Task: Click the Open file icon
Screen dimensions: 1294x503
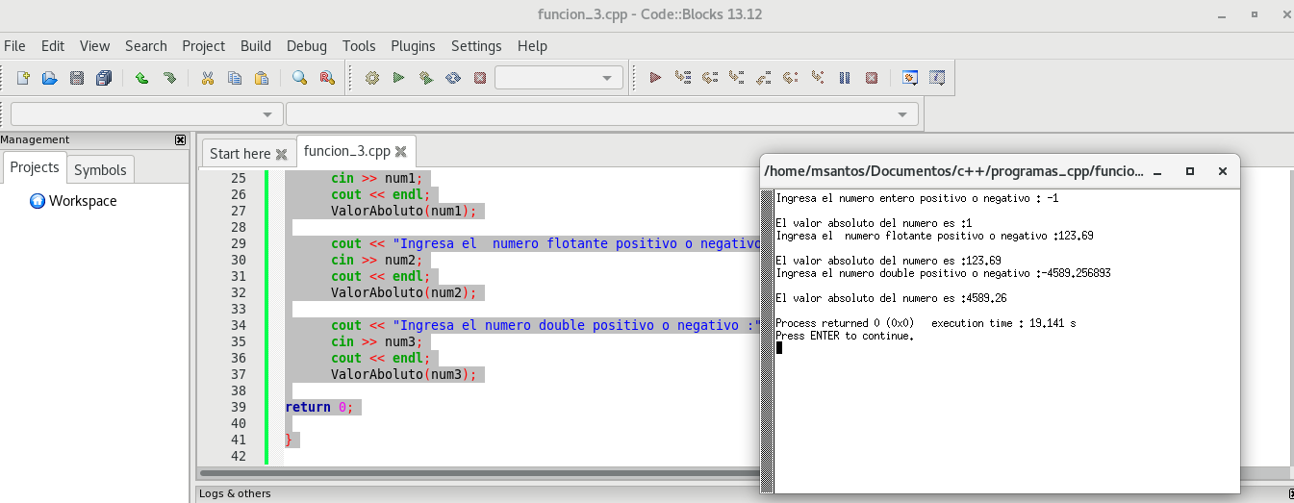Action: coord(50,78)
